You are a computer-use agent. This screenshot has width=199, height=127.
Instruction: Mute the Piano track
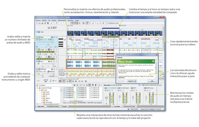(54, 37)
